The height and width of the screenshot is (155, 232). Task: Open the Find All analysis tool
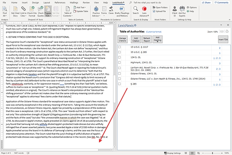(4, 11)
